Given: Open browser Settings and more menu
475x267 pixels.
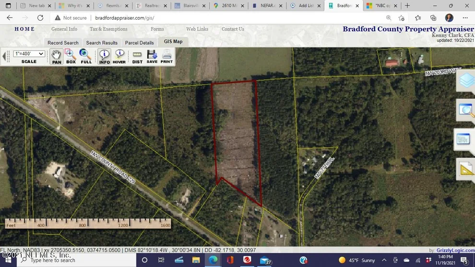Looking at the screenshot, I should (465, 18).
